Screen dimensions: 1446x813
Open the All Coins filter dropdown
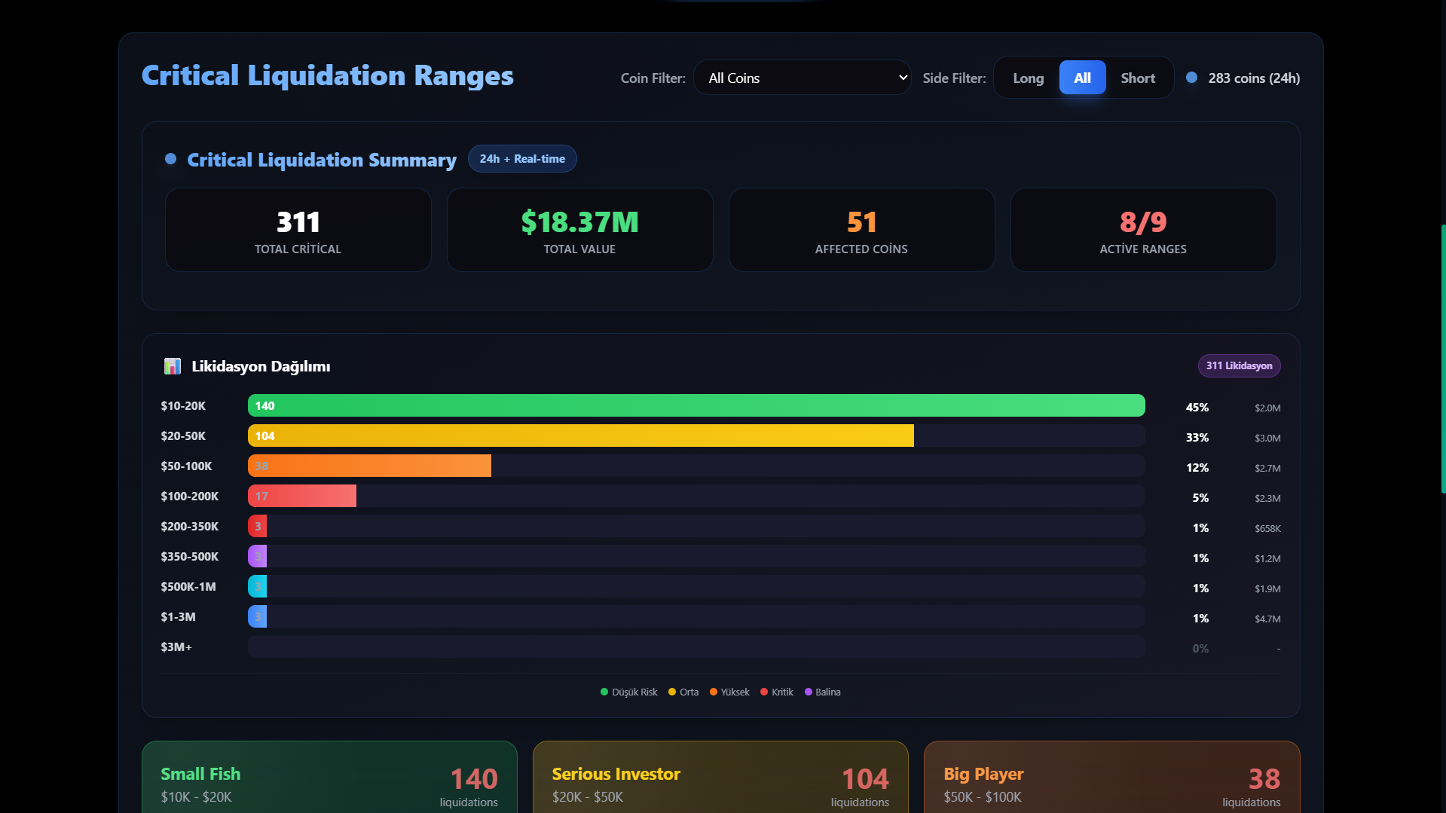(802, 78)
